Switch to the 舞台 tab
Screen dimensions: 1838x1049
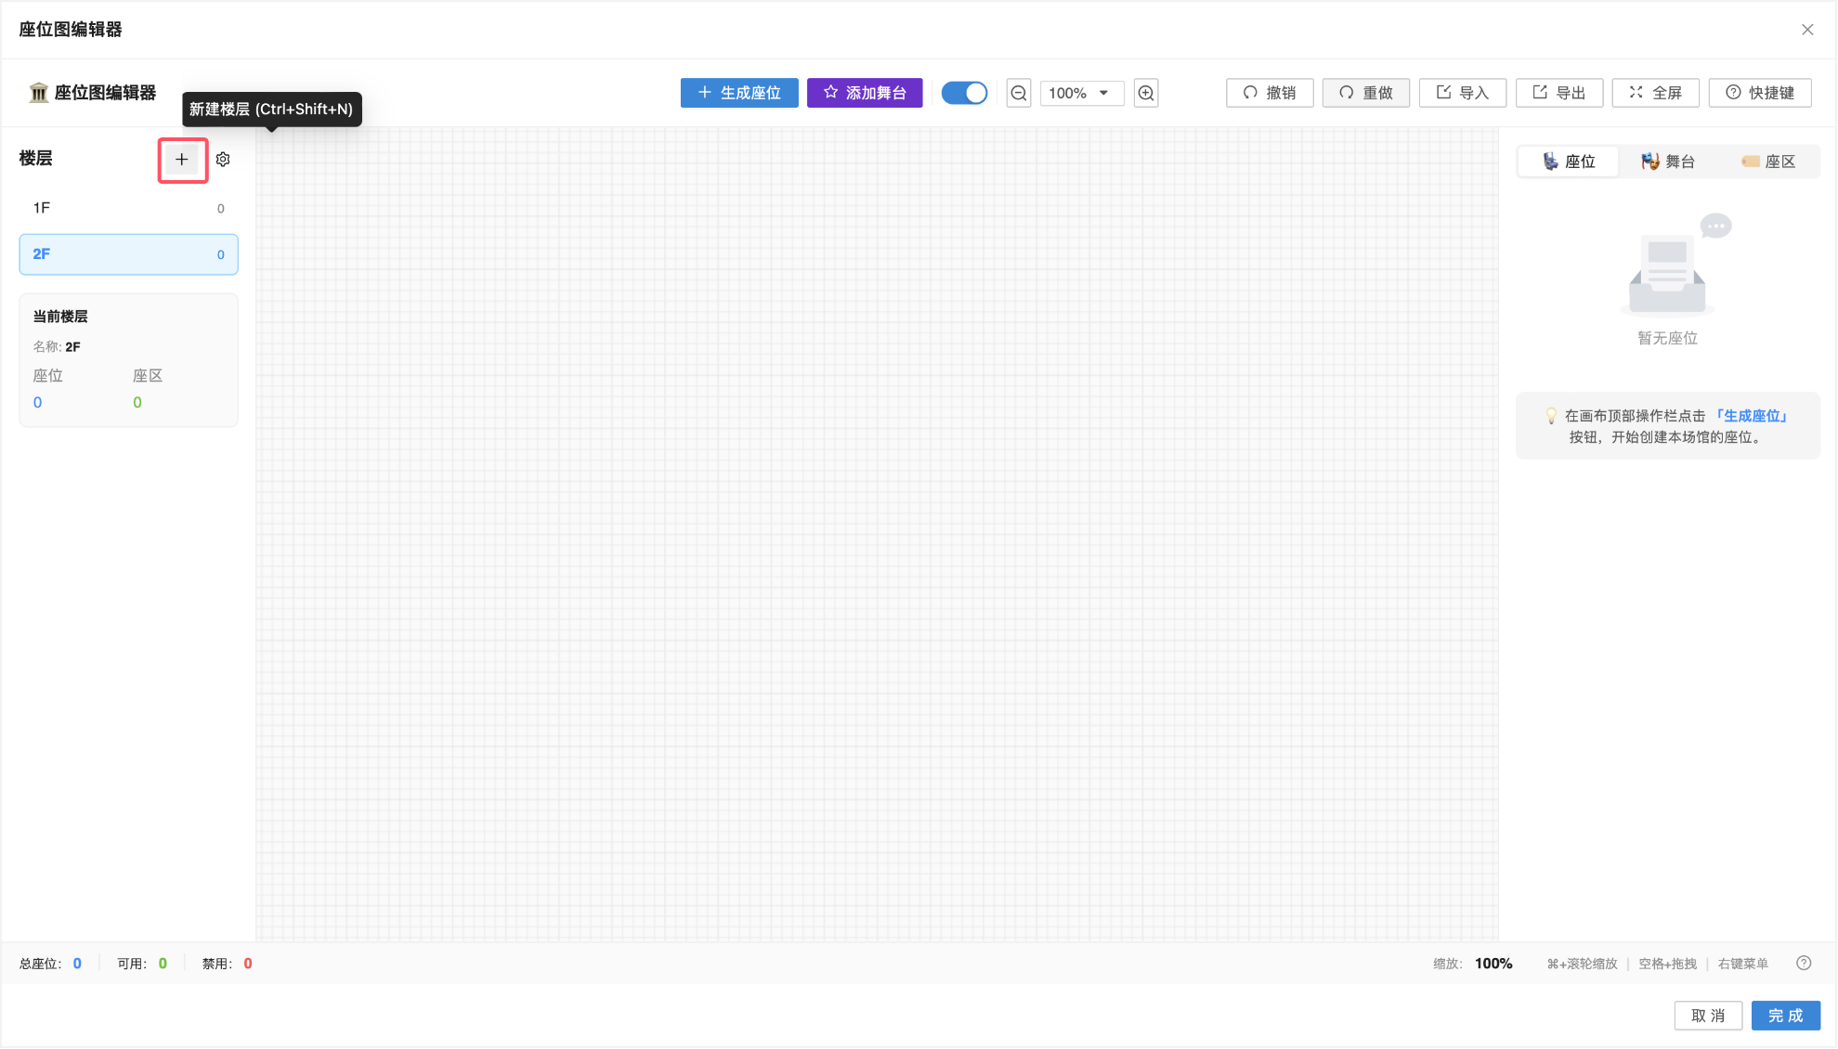point(1668,162)
